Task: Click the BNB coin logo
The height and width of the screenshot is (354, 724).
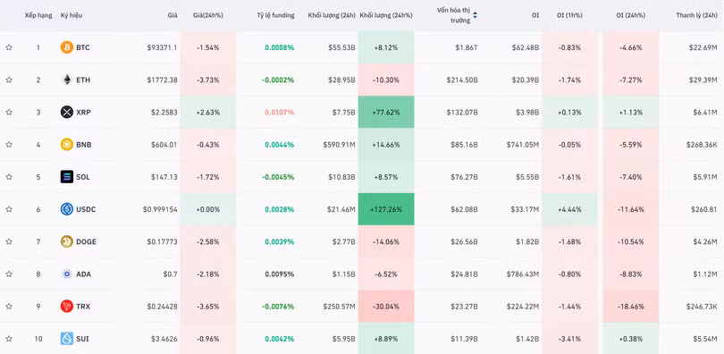Action: [x=67, y=145]
